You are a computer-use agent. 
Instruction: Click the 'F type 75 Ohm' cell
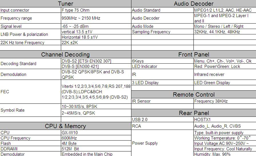[x=96, y=10]
